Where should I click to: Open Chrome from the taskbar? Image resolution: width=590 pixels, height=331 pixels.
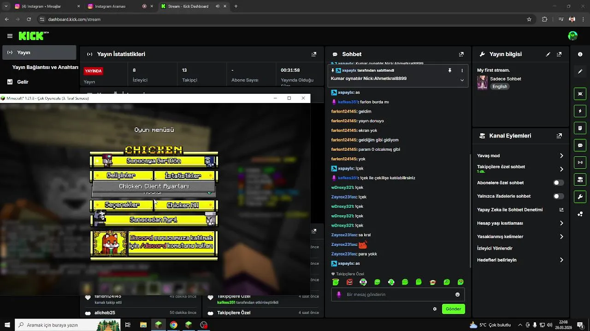pos(173,325)
